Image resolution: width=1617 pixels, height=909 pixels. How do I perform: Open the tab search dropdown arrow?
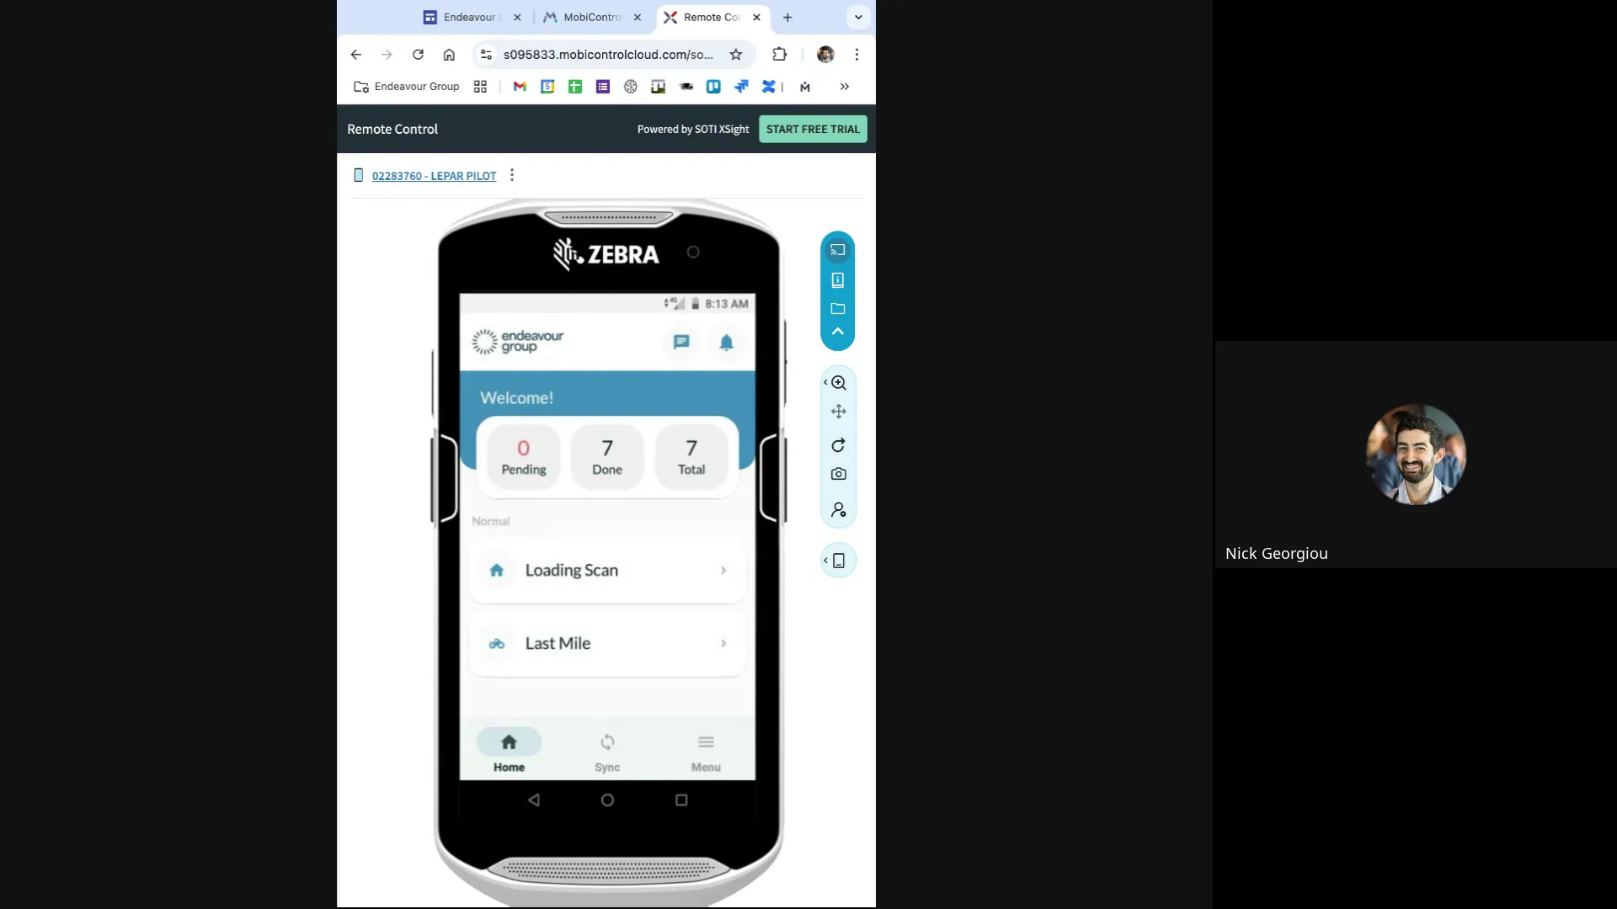(x=858, y=17)
